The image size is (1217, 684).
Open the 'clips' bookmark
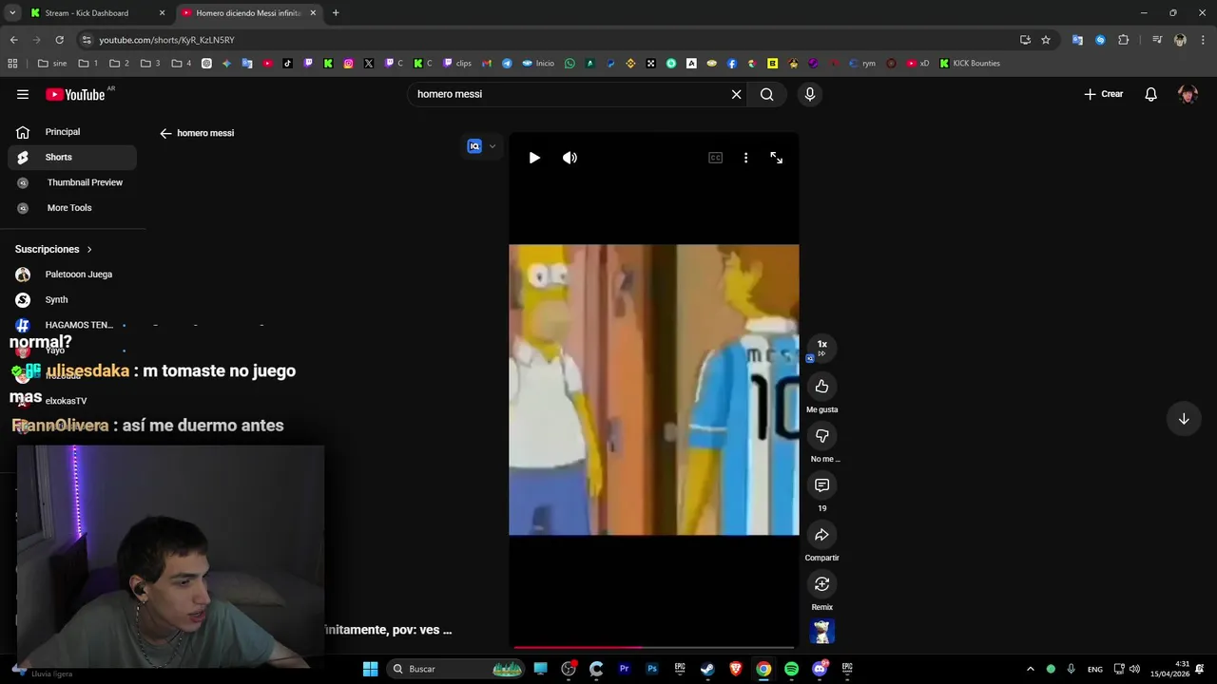pyautogui.click(x=457, y=64)
